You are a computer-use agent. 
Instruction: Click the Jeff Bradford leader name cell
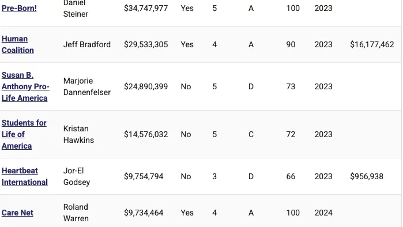87,44
